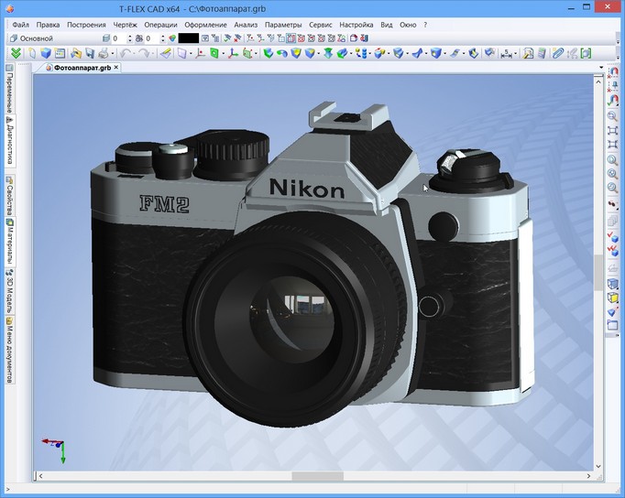Toggle the green-check magnet snap mode
This screenshot has width=625, height=498.
click(613, 100)
